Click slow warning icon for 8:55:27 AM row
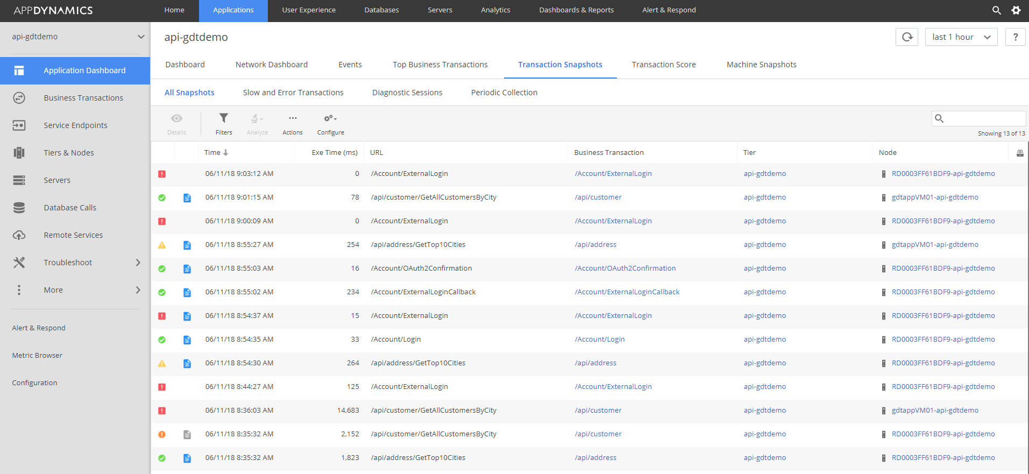Image resolution: width=1029 pixels, height=474 pixels. 162,245
